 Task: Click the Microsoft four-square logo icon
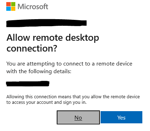tap(11, 7)
